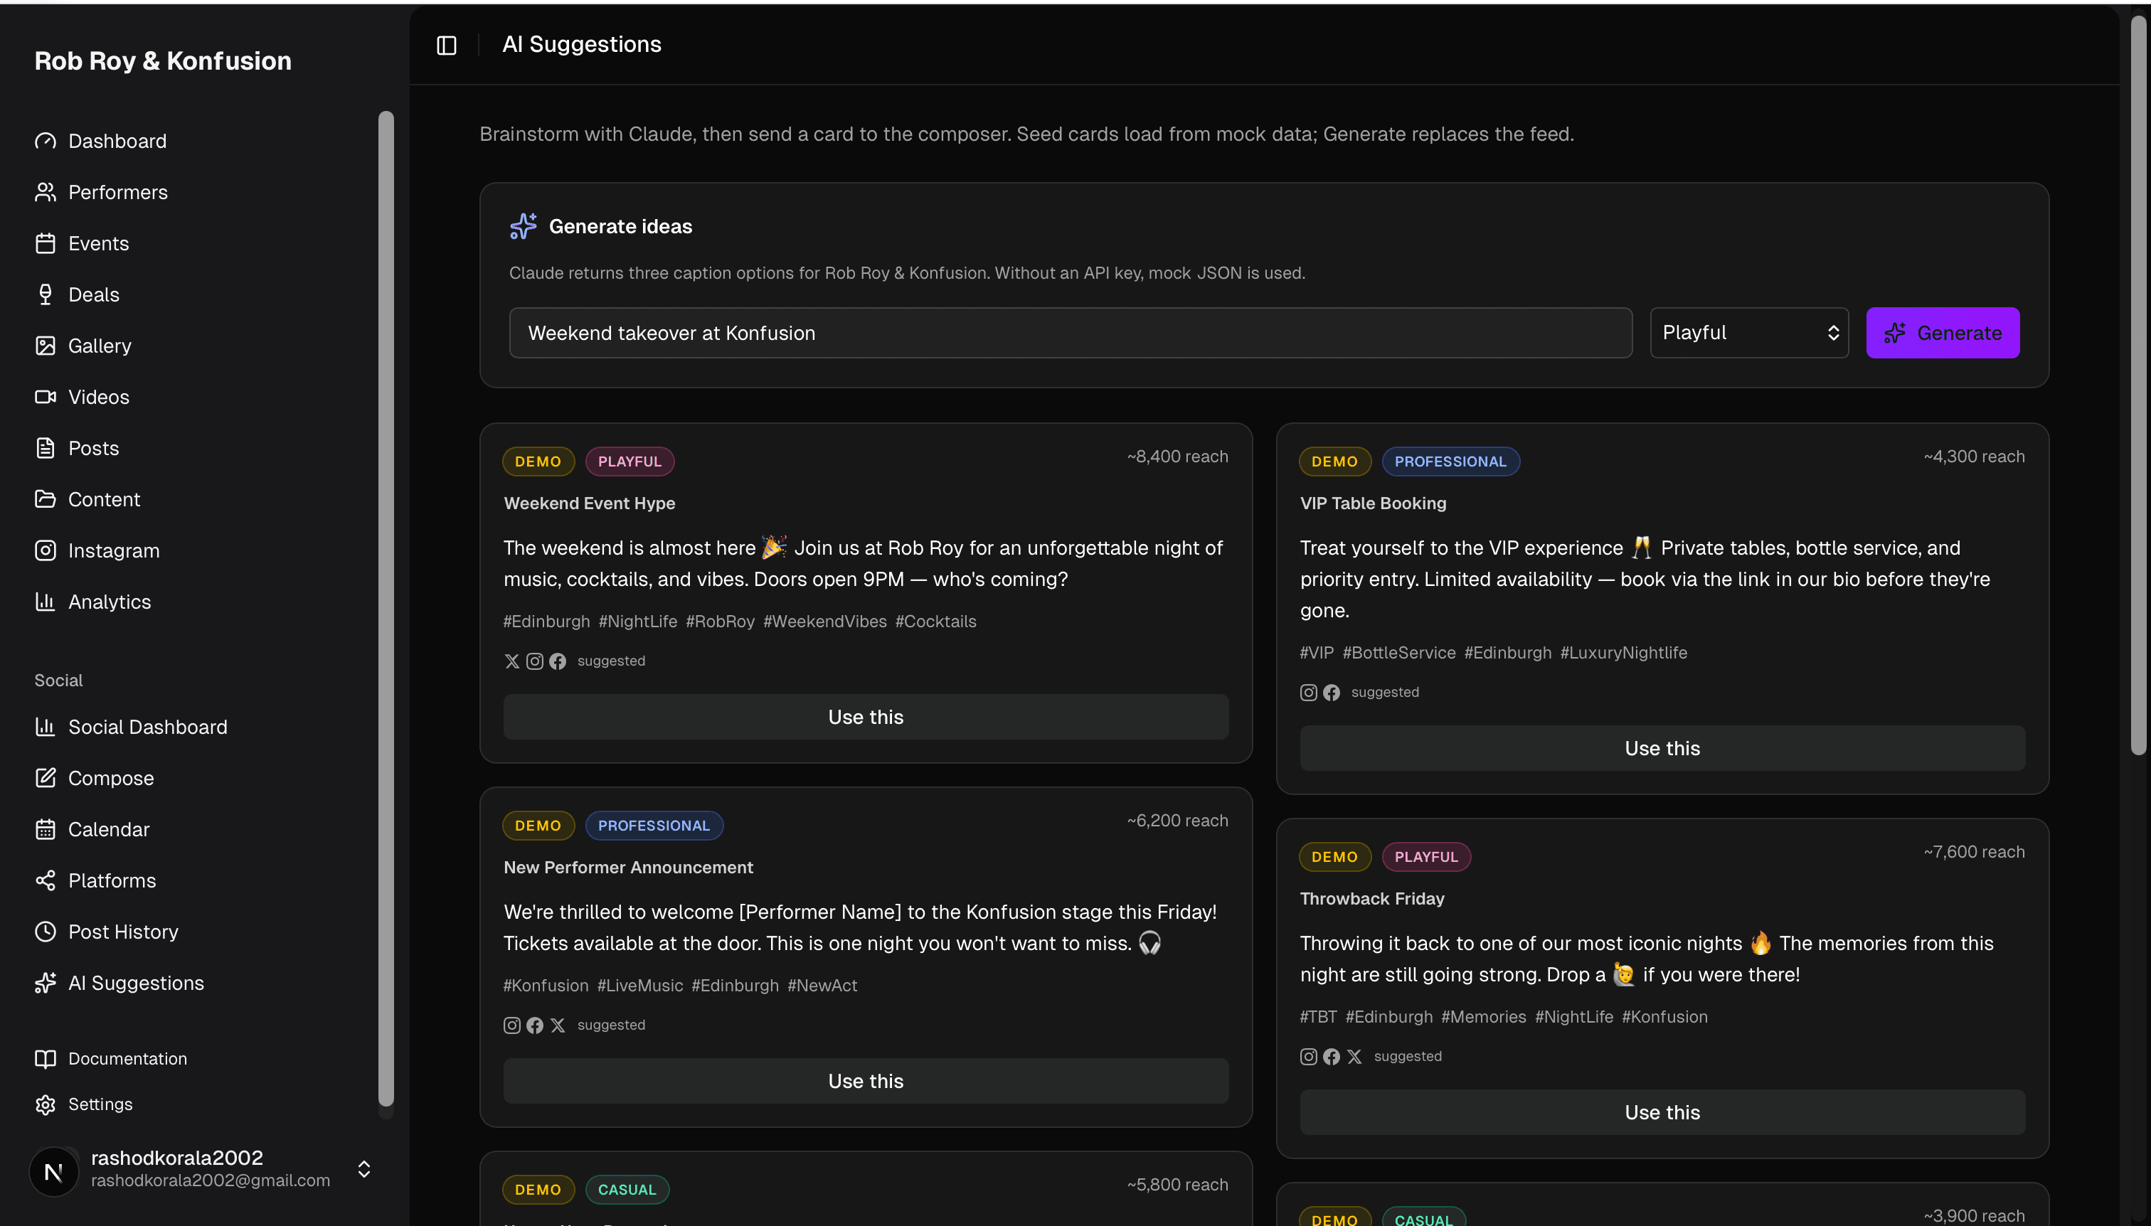Image resolution: width=2151 pixels, height=1226 pixels.
Task: Click the Analytics chart icon
Action: tap(46, 601)
